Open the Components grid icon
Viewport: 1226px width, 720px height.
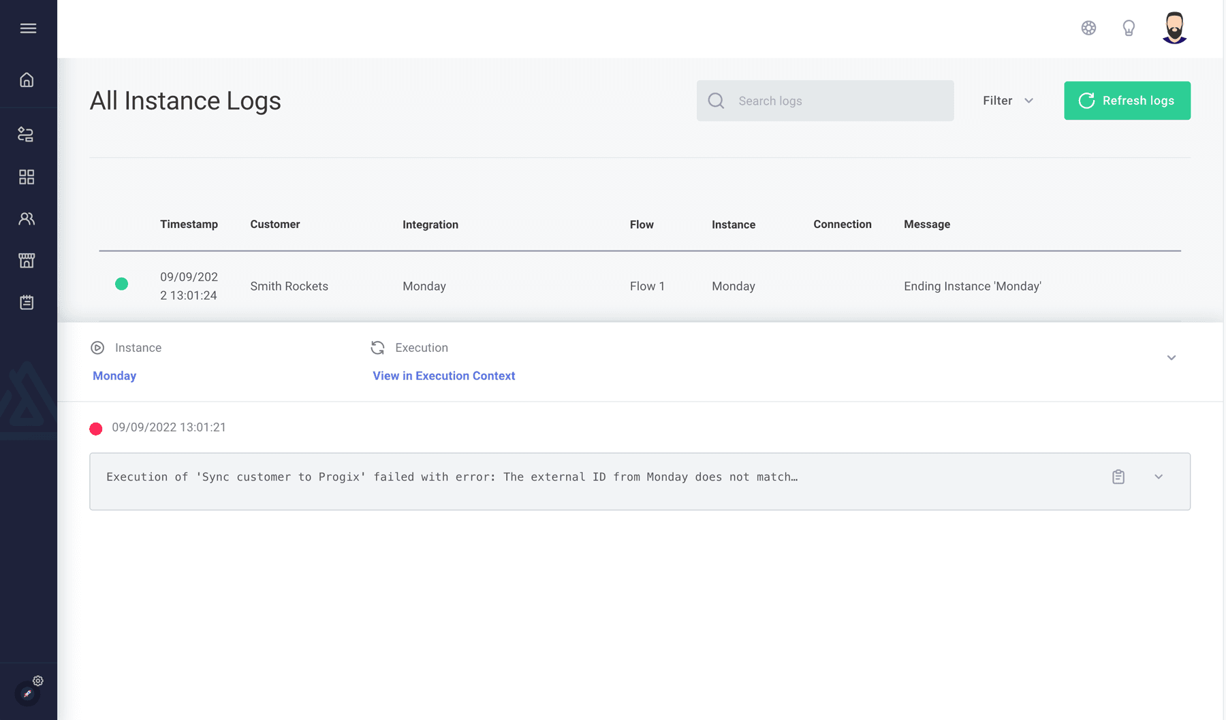27,177
